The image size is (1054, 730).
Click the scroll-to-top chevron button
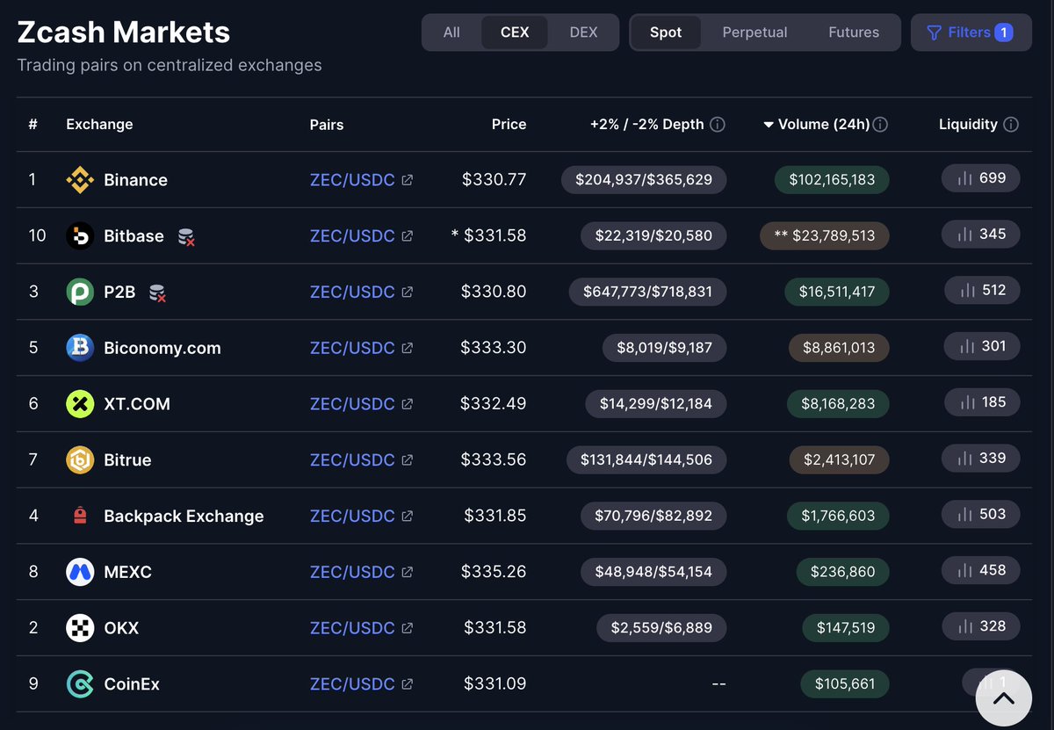(1004, 698)
